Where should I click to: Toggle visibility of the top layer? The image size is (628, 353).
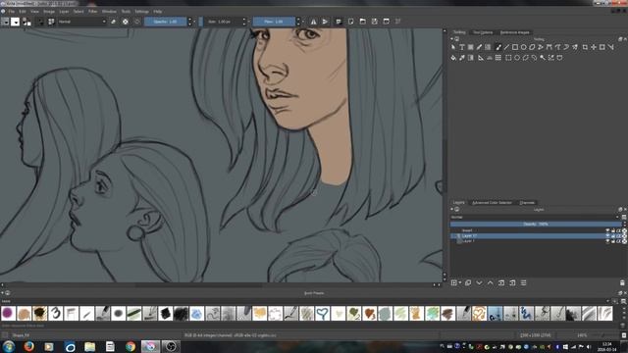607,231
